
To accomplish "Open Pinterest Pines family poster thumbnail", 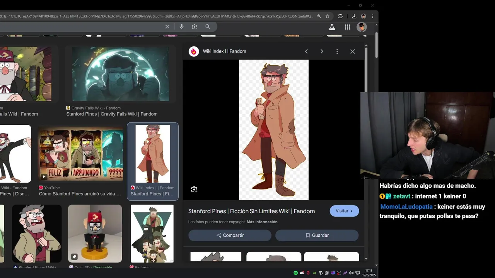I will (152, 234).
